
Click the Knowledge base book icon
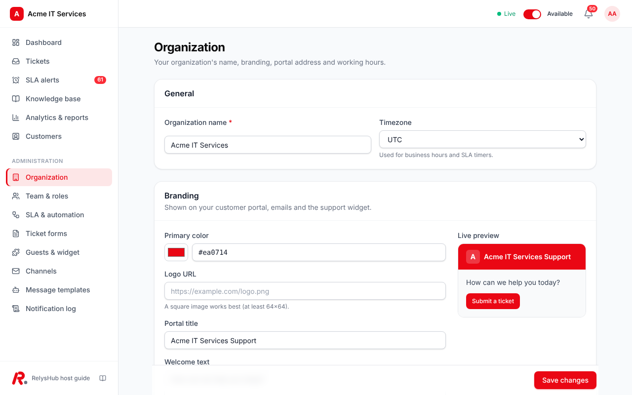[16, 99]
